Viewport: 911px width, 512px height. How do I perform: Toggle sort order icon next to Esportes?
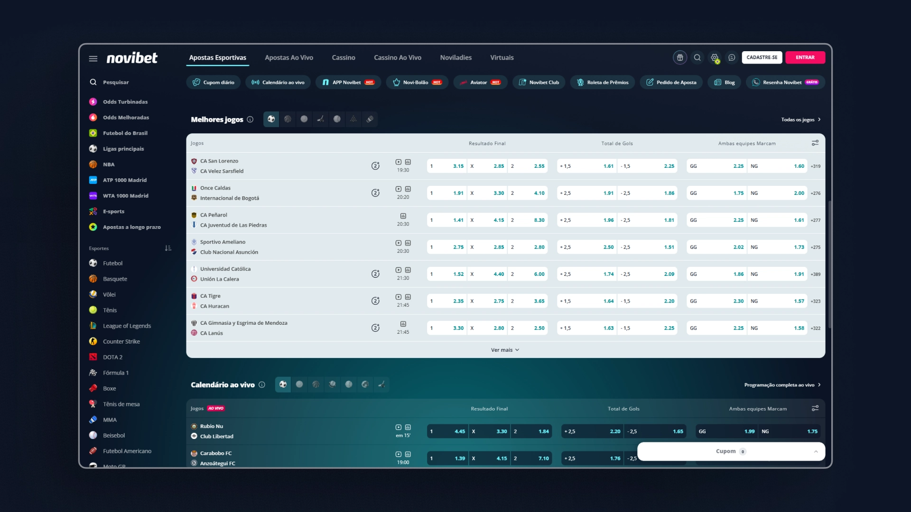168,248
